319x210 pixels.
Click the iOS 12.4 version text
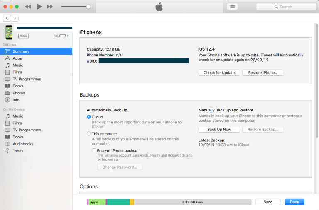(x=206, y=49)
